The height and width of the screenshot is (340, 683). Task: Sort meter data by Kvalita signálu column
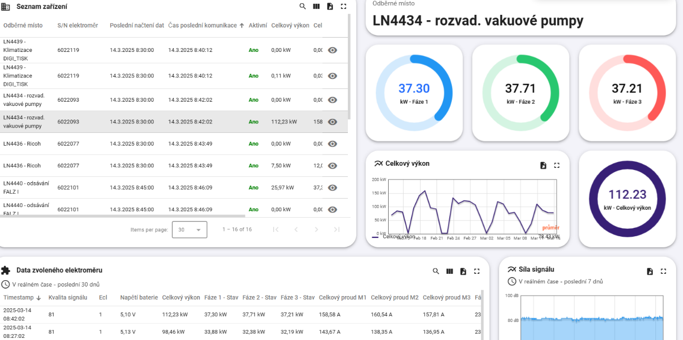67,298
